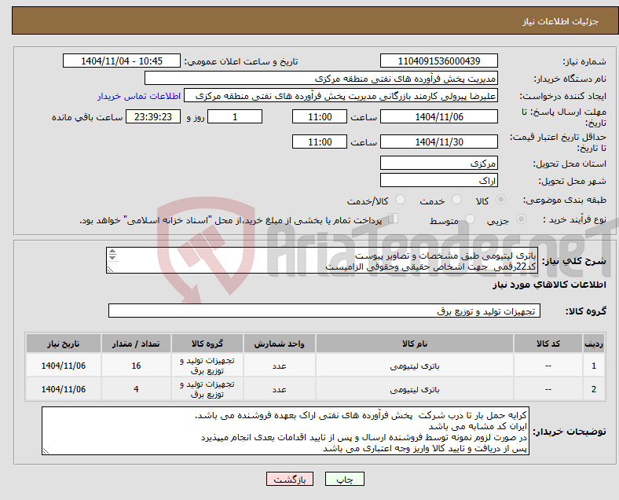Image resolution: width=619 pixels, height=500 pixels.
Task: Select the جزیی purchase type radio
Action: (521, 219)
